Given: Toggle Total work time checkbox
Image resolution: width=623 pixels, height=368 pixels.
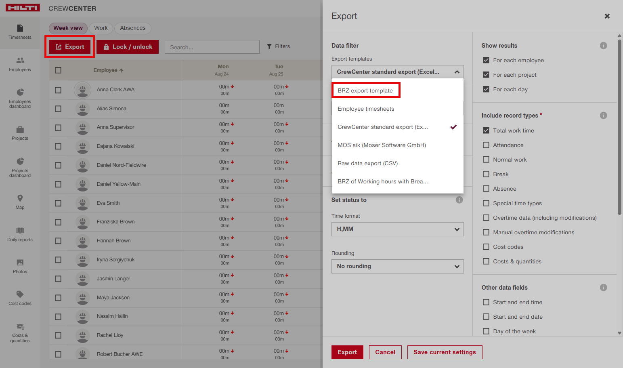Looking at the screenshot, I should [486, 130].
